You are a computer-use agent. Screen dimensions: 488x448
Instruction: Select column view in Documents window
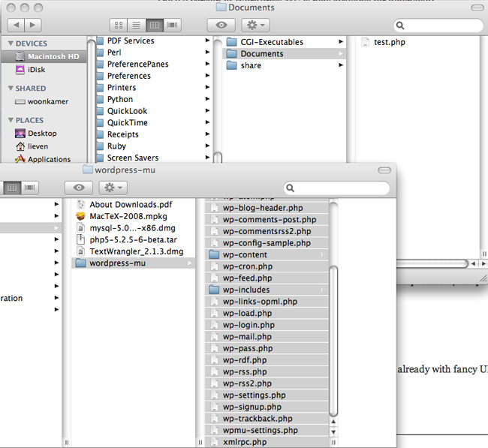(x=155, y=25)
